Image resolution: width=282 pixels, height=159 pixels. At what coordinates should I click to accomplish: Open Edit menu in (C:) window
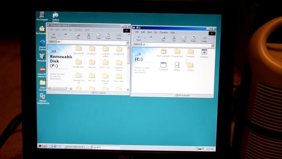pyautogui.click(x=143, y=32)
